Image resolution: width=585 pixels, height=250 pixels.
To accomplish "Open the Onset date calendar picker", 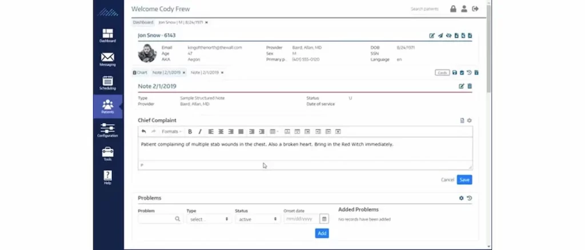I will [324, 219].
